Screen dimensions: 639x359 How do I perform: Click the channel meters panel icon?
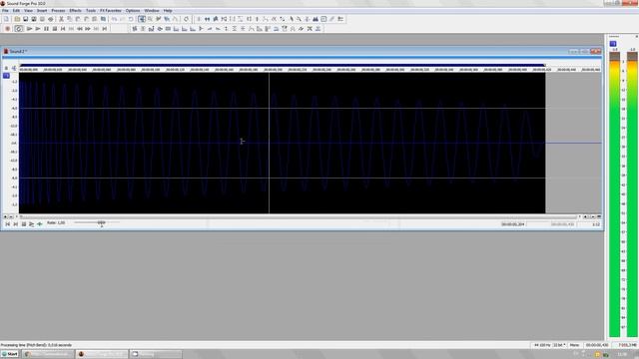pos(613,44)
